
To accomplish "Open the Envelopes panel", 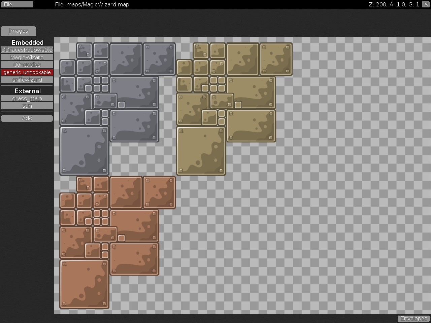I will point(414,318).
